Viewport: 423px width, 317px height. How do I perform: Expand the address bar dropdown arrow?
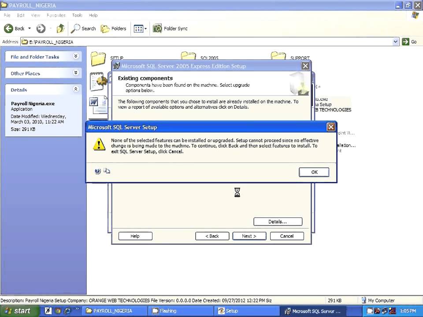(x=396, y=42)
